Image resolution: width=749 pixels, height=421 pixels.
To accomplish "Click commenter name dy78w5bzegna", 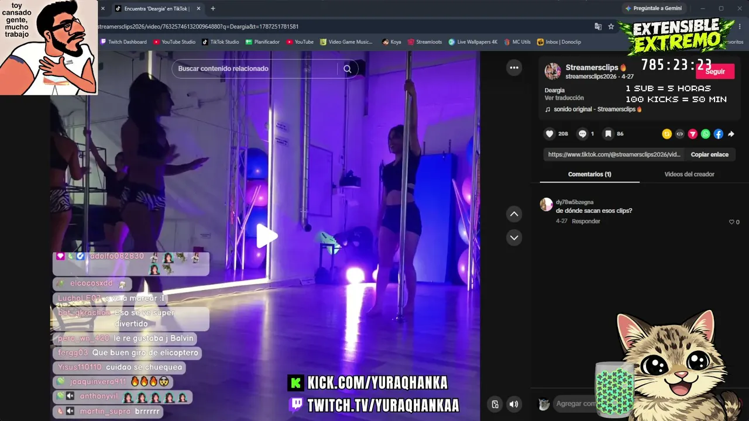I will pyautogui.click(x=574, y=202).
